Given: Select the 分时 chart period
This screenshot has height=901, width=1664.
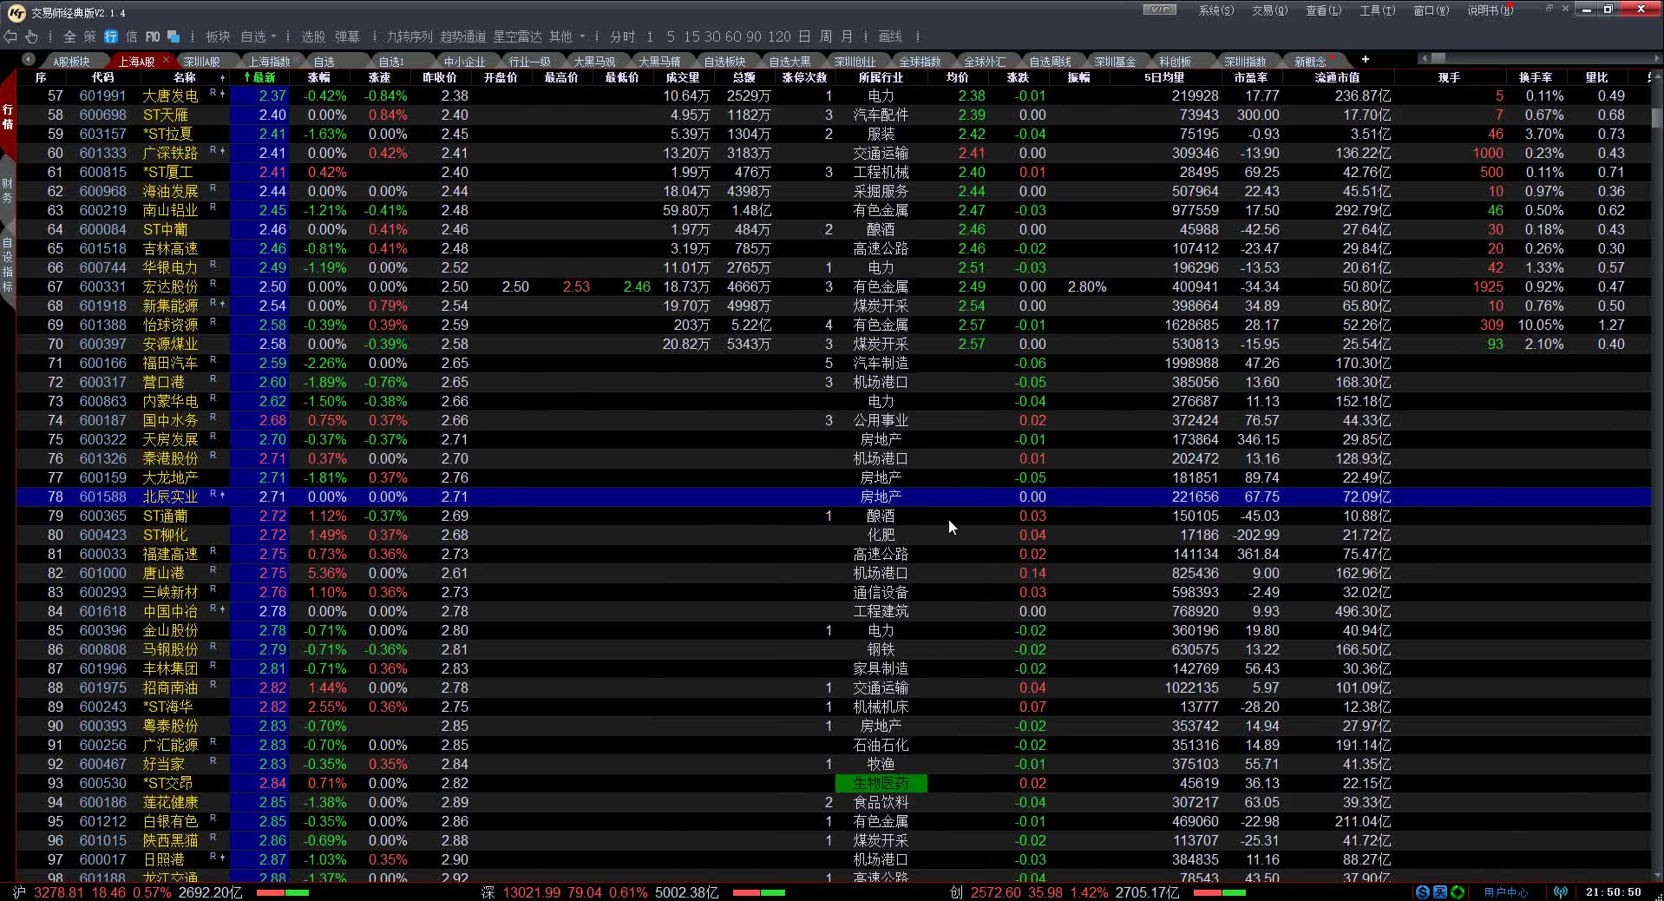Looking at the screenshot, I should click(x=622, y=36).
